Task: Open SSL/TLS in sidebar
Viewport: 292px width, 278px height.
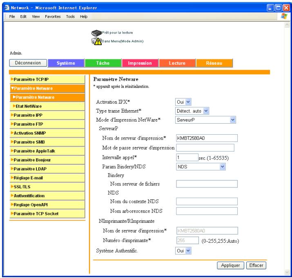Action: 47,187
